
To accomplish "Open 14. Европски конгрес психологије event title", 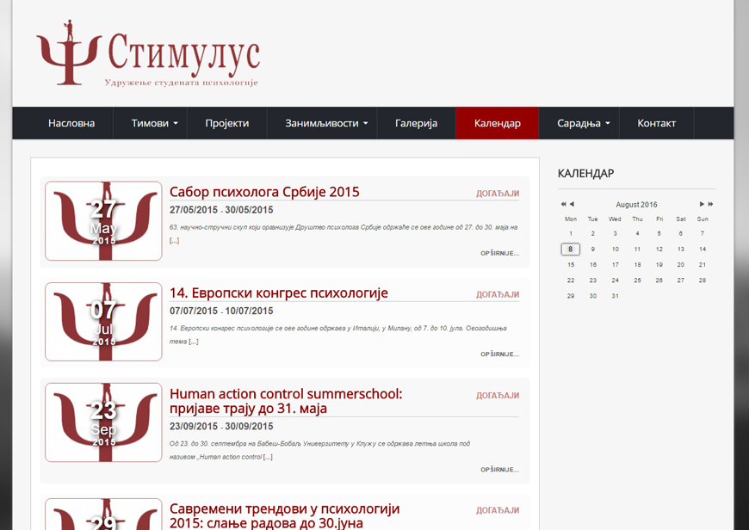I will tap(278, 293).
